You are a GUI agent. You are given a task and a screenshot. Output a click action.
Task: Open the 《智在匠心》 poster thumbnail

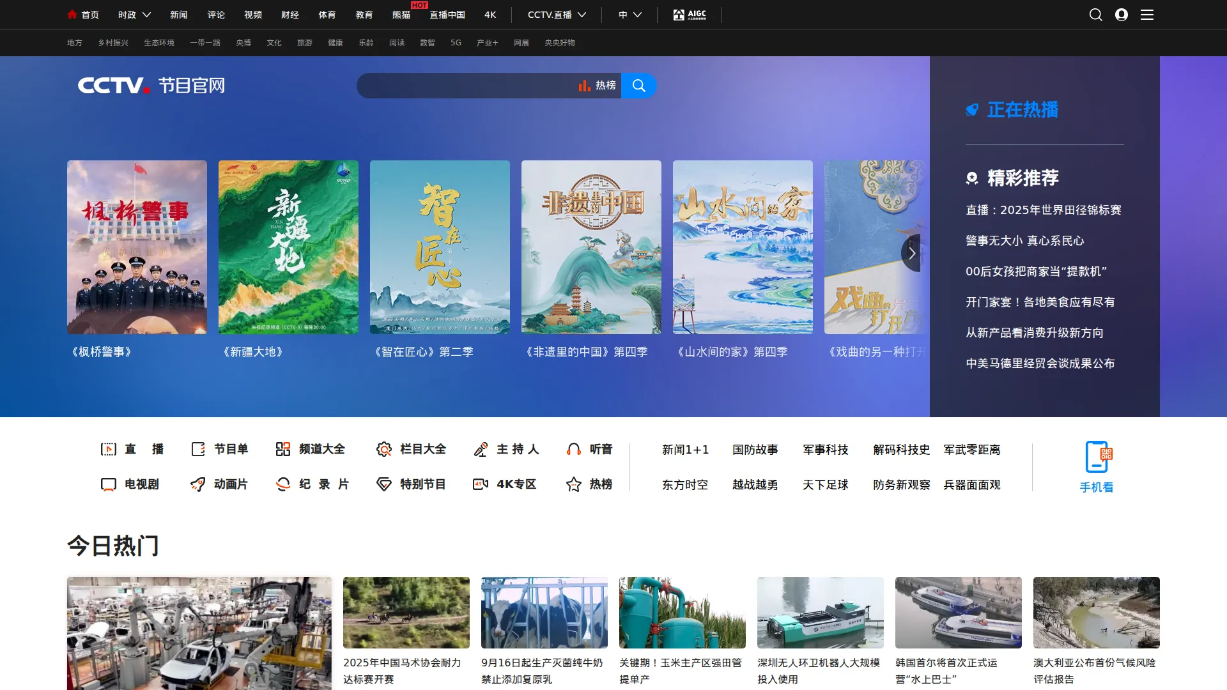(440, 247)
